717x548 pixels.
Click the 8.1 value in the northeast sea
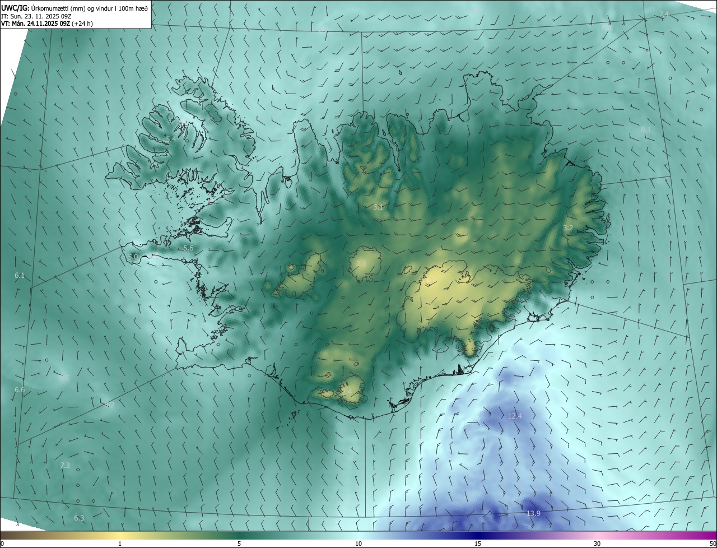646,129
